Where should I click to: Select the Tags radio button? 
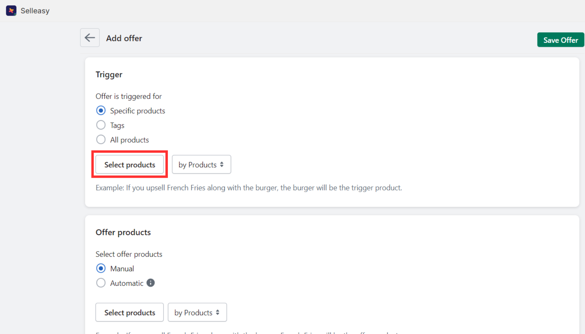click(x=101, y=125)
